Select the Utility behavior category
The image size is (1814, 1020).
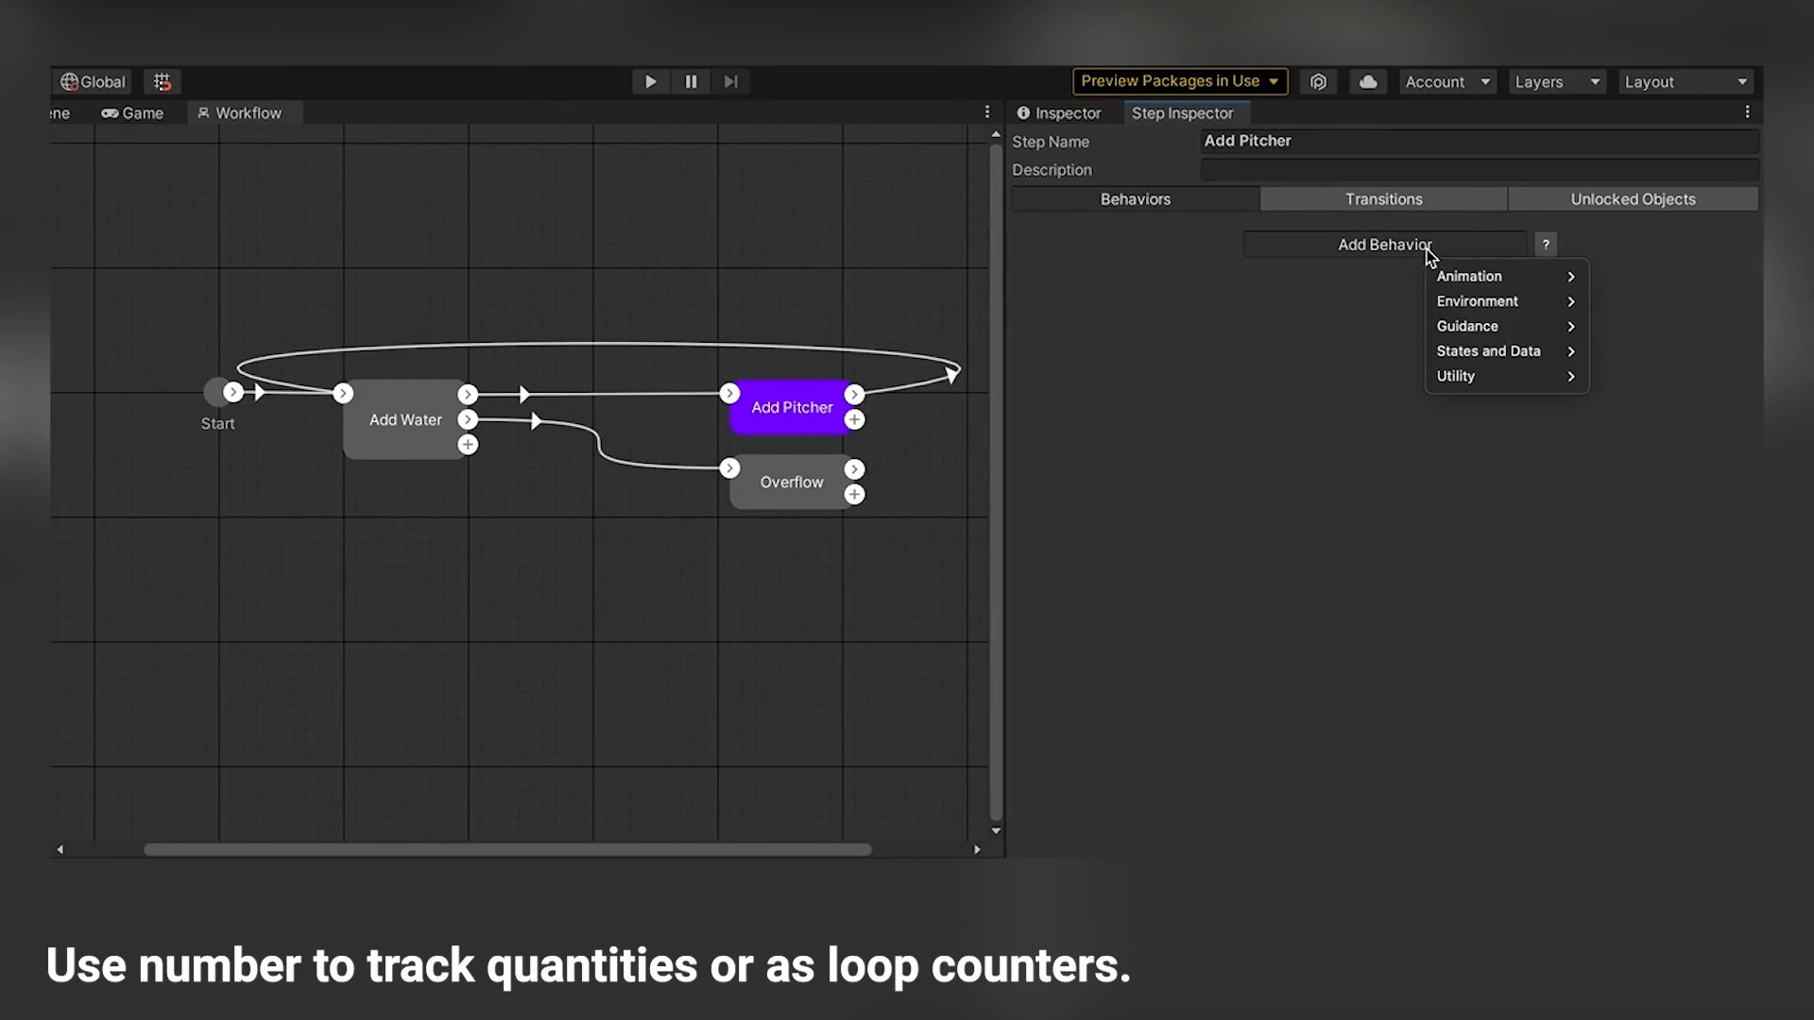point(1455,376)
